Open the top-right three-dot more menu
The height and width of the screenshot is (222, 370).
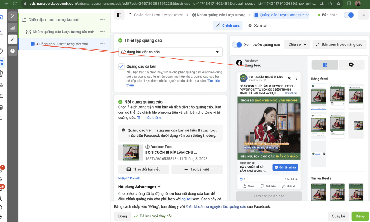pyautogui.click(x=363, y=15)
